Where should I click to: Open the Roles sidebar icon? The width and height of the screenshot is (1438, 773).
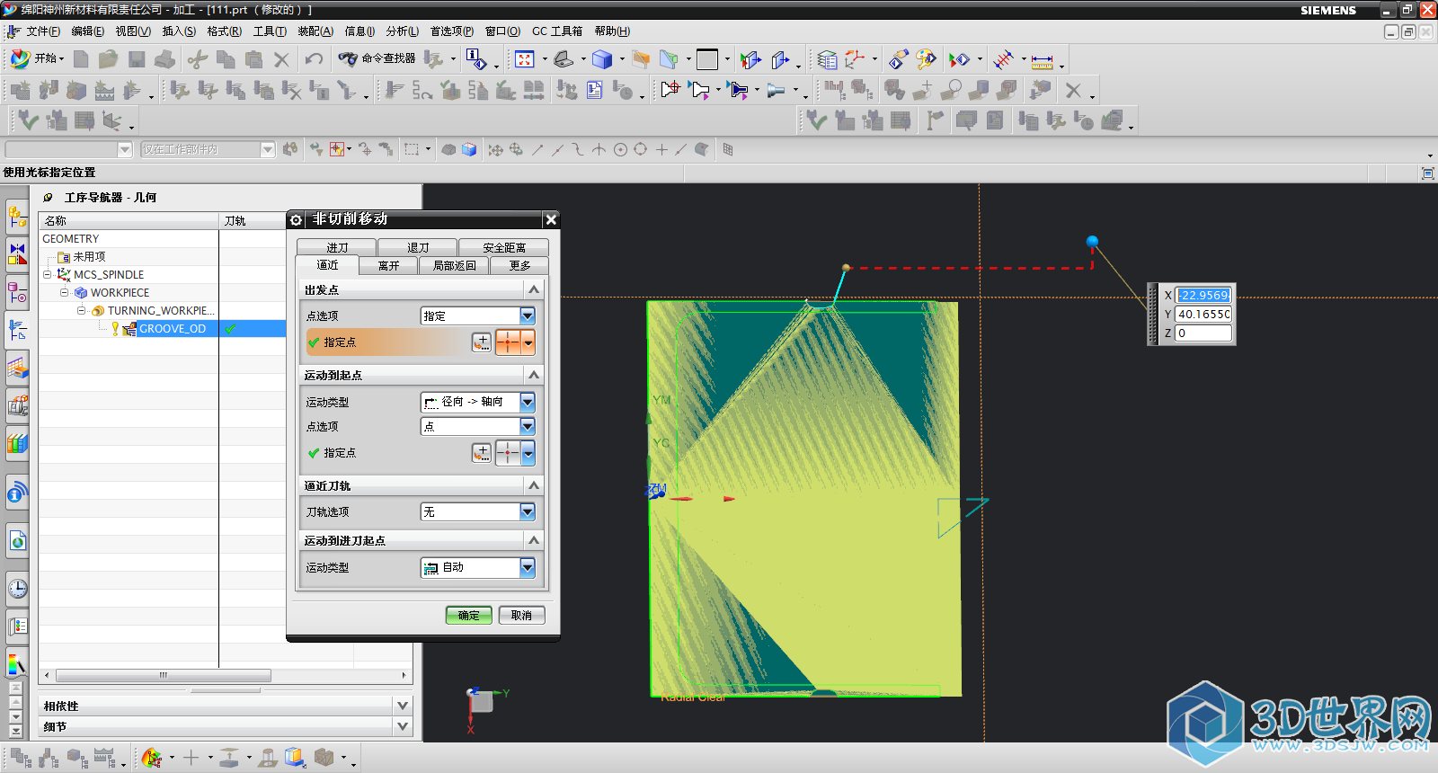point(17,626)
